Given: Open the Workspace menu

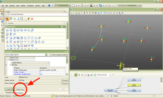Looking at the screenshot, I should point(30,6).
